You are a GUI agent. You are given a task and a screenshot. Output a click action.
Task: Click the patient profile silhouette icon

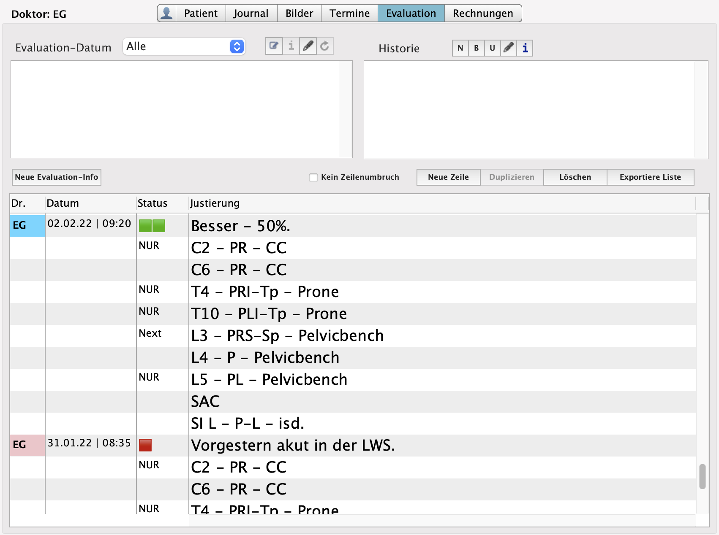coord(166,13)
